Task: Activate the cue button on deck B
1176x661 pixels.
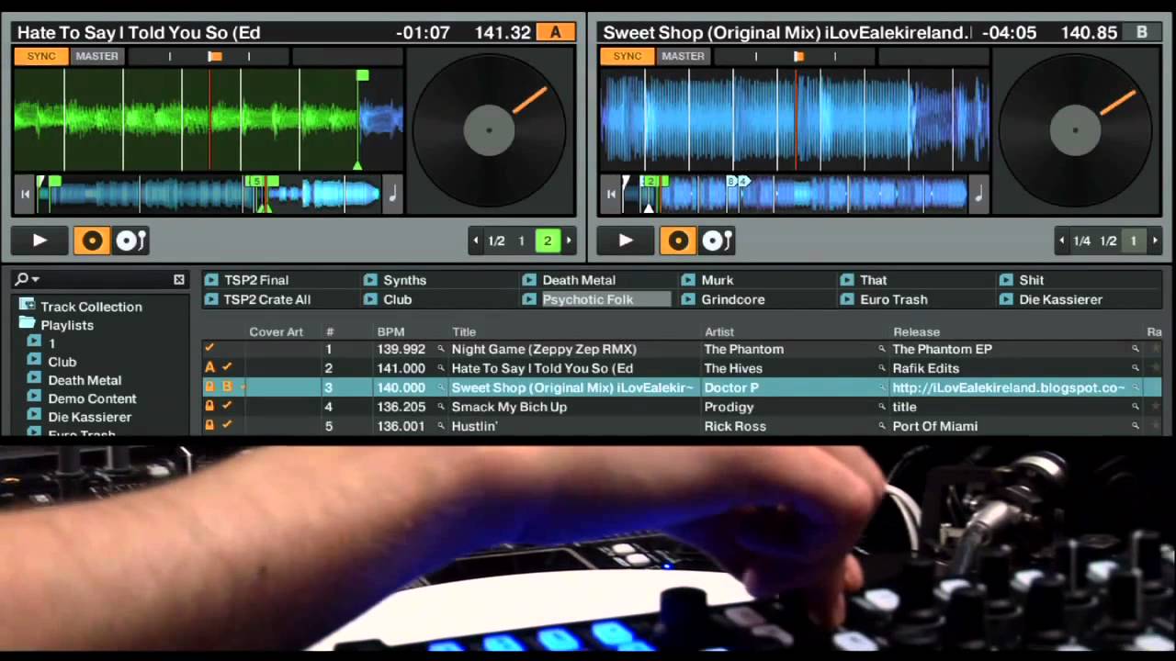Action: [x=678, y=241]
